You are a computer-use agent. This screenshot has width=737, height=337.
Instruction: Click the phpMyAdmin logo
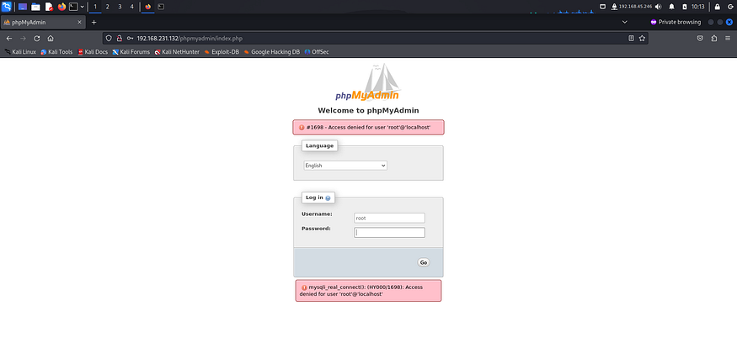368,82
